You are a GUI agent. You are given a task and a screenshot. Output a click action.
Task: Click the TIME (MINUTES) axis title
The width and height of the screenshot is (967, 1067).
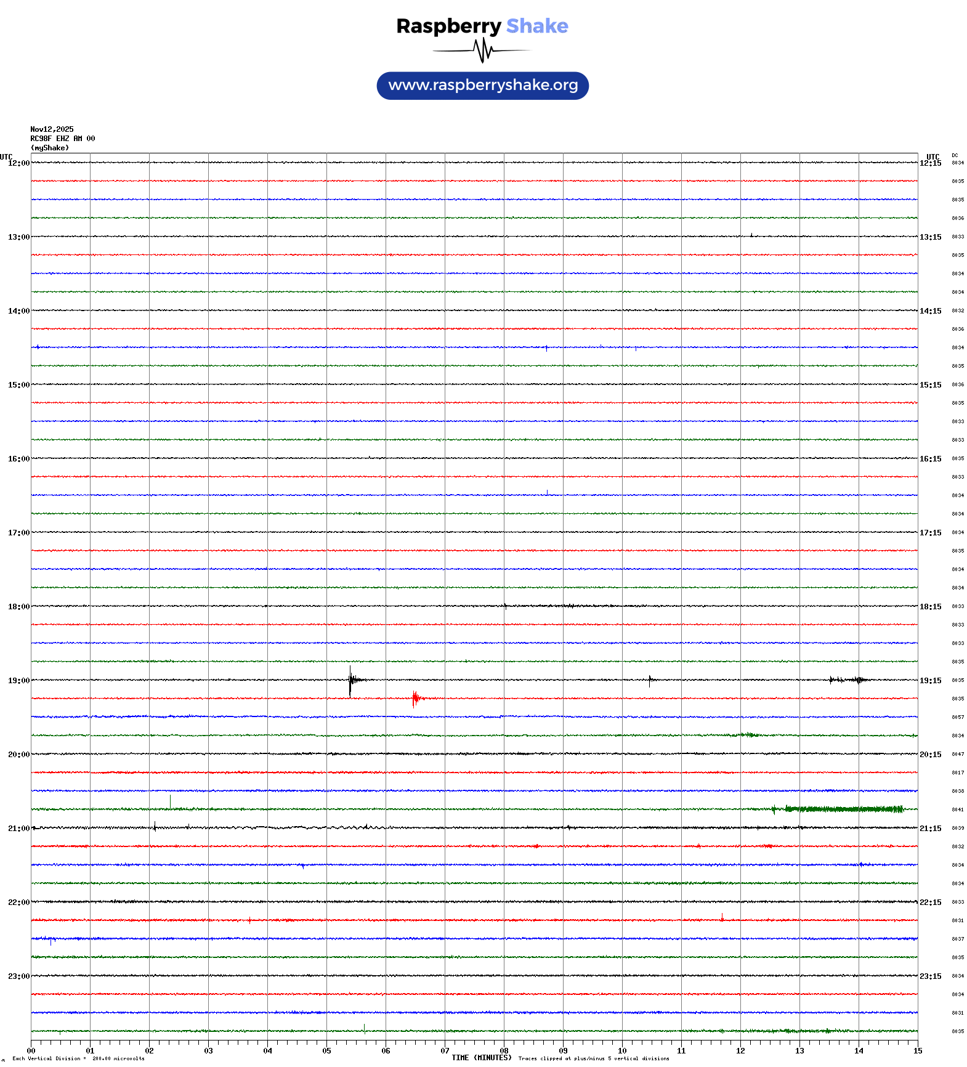(x=481, y=1058)
